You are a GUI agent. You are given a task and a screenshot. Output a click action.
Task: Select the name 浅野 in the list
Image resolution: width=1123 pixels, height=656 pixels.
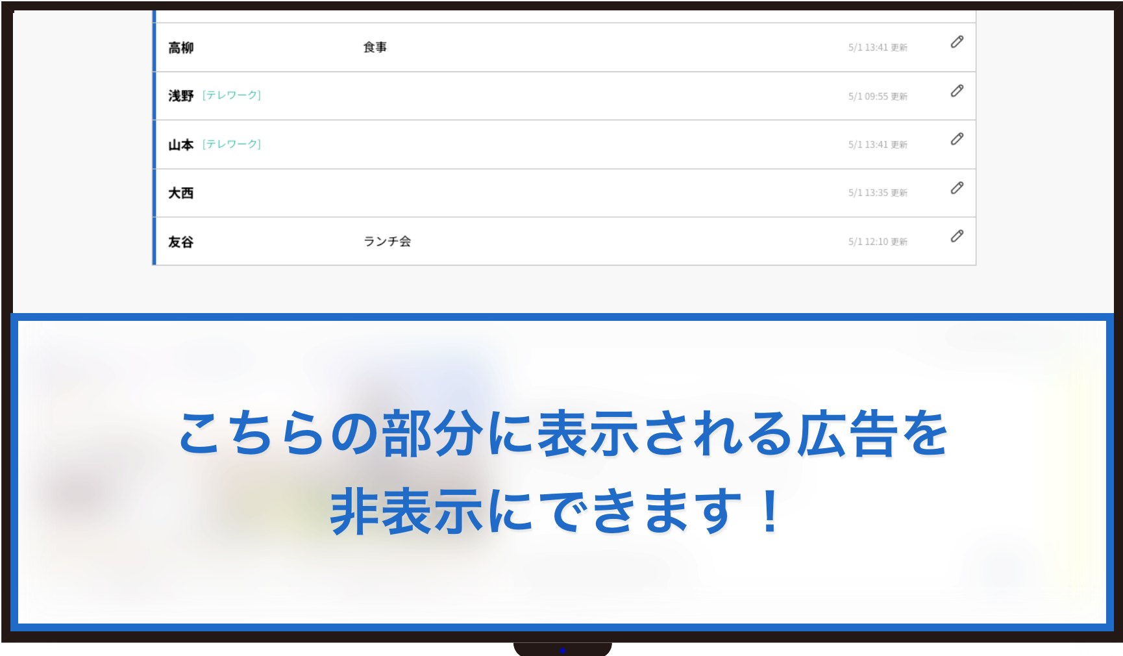[180, 96]
